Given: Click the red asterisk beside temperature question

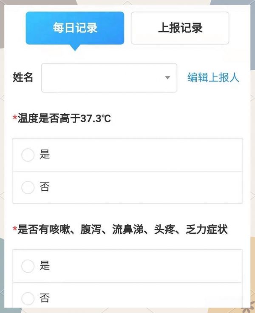Looking at the screenshot, I should (15, 118).
